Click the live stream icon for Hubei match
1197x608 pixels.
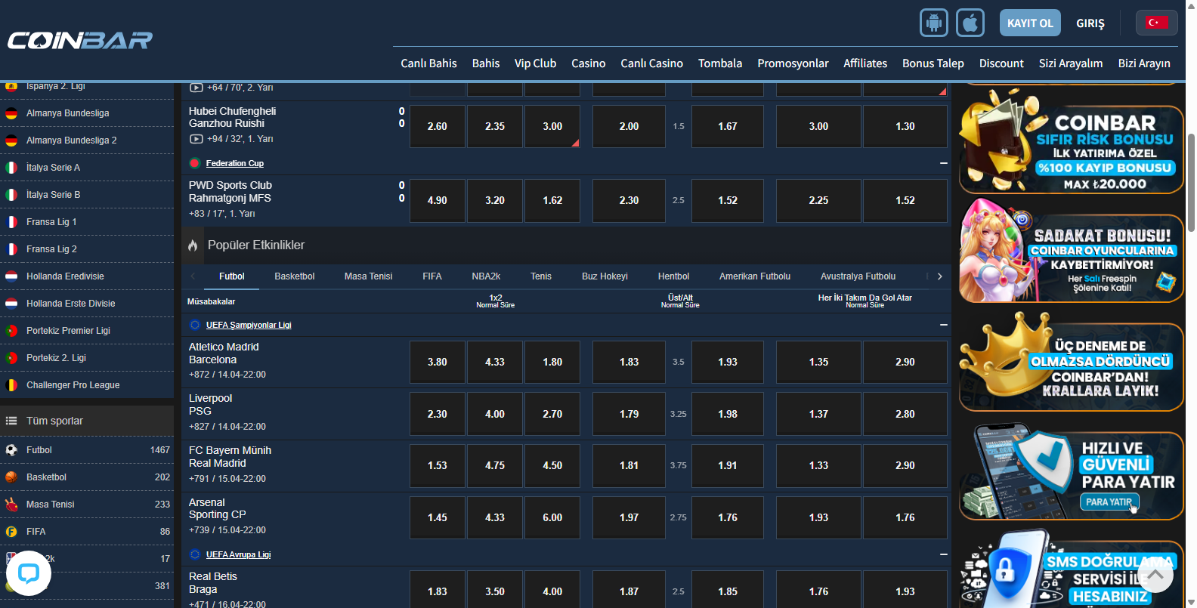pos(196,139)
